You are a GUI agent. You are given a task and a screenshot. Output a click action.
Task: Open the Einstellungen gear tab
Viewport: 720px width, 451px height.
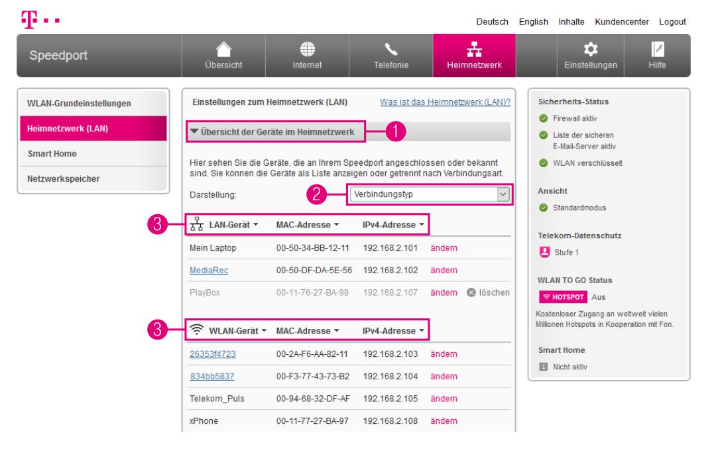coord(591,56)
